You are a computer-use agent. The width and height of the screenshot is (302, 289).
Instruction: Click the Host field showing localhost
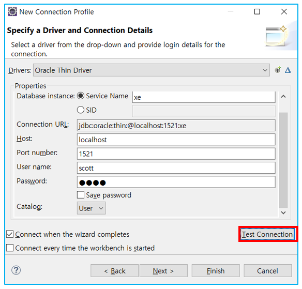176,140
